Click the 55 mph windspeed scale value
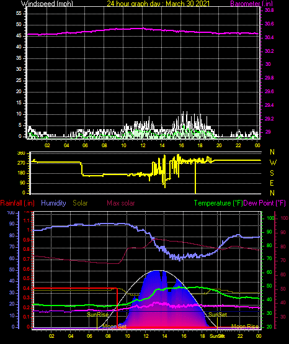The width and height of the screenshot is (289, 344). pyautogui.click(x=19, y=14)
